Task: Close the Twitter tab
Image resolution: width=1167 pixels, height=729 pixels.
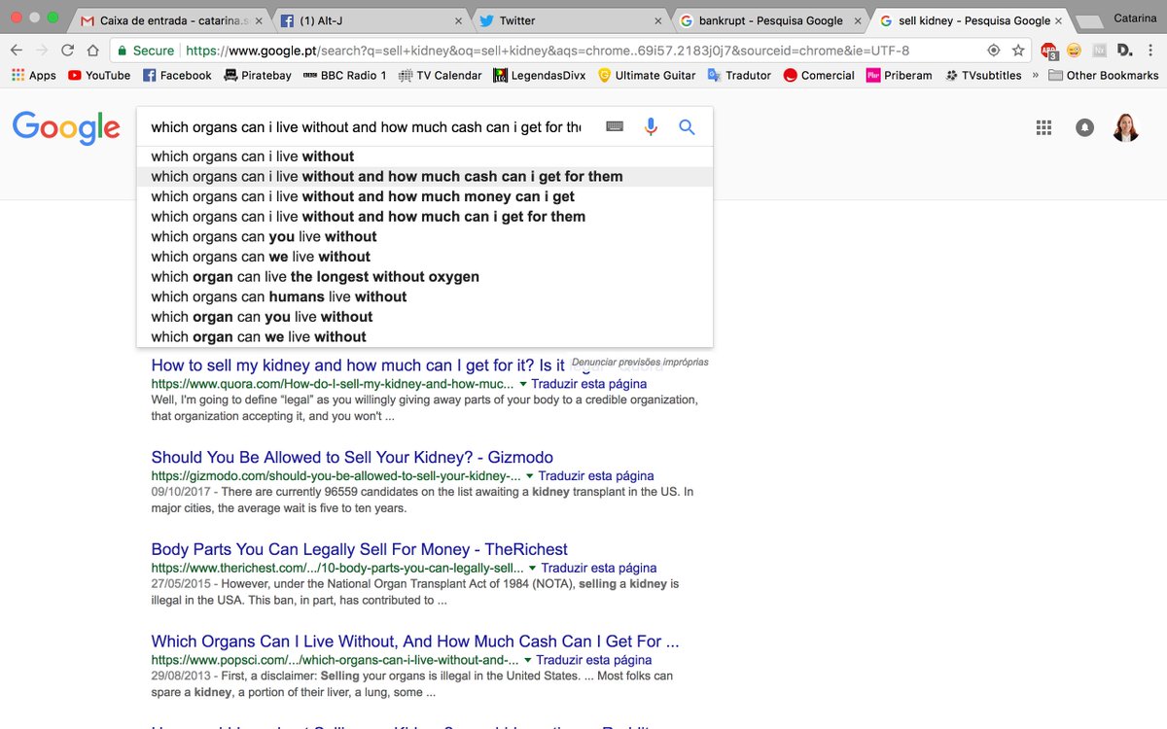Action: pos(658,20)
